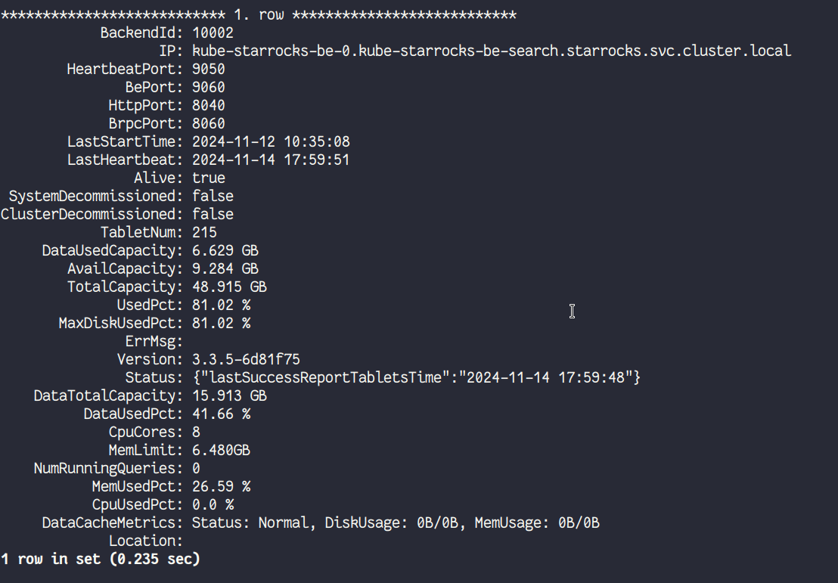Click the backend IP hostname text

point(491,51)
